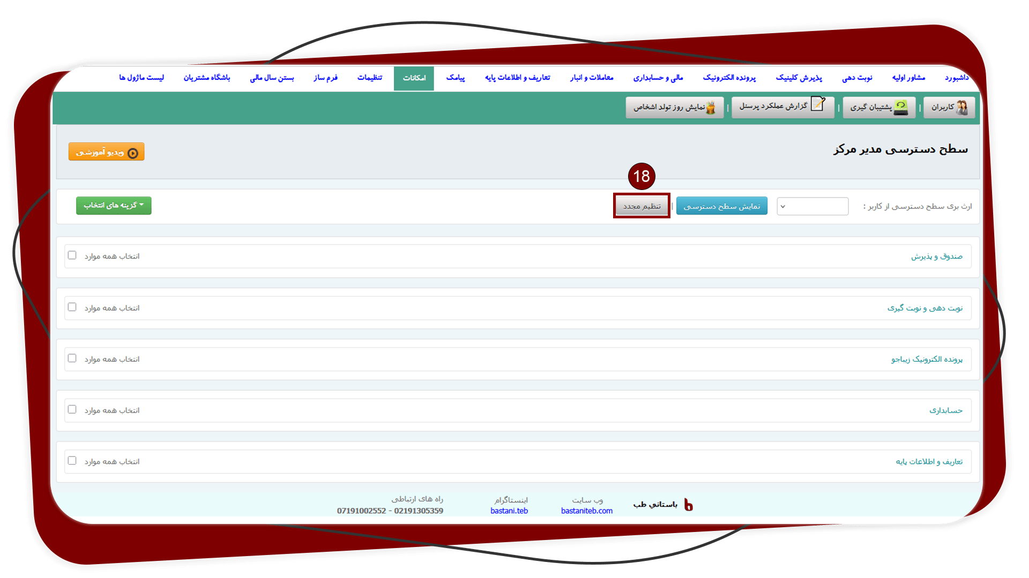1029x578 pixels.
Task: Click the نمایش روز تولد اشخاص button
Action: pos(674,108)
